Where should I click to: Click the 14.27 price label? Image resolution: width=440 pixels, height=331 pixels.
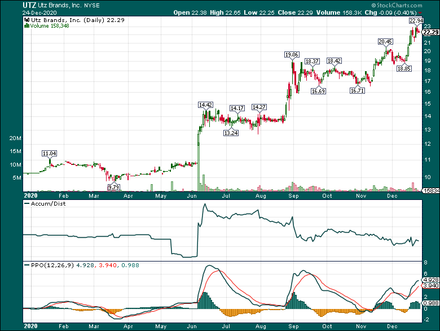(259, 107)
